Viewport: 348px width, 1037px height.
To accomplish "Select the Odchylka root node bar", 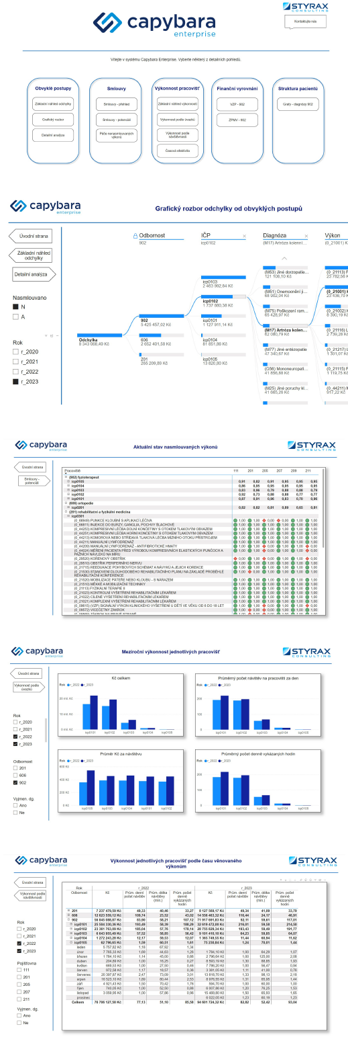I will [x=99, y=335].
